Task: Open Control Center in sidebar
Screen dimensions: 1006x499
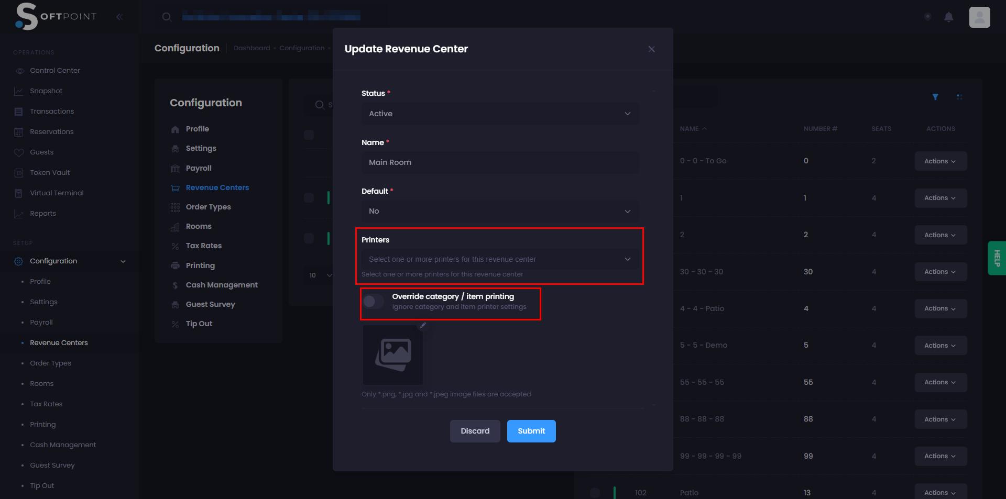Action: click(54, 71)
